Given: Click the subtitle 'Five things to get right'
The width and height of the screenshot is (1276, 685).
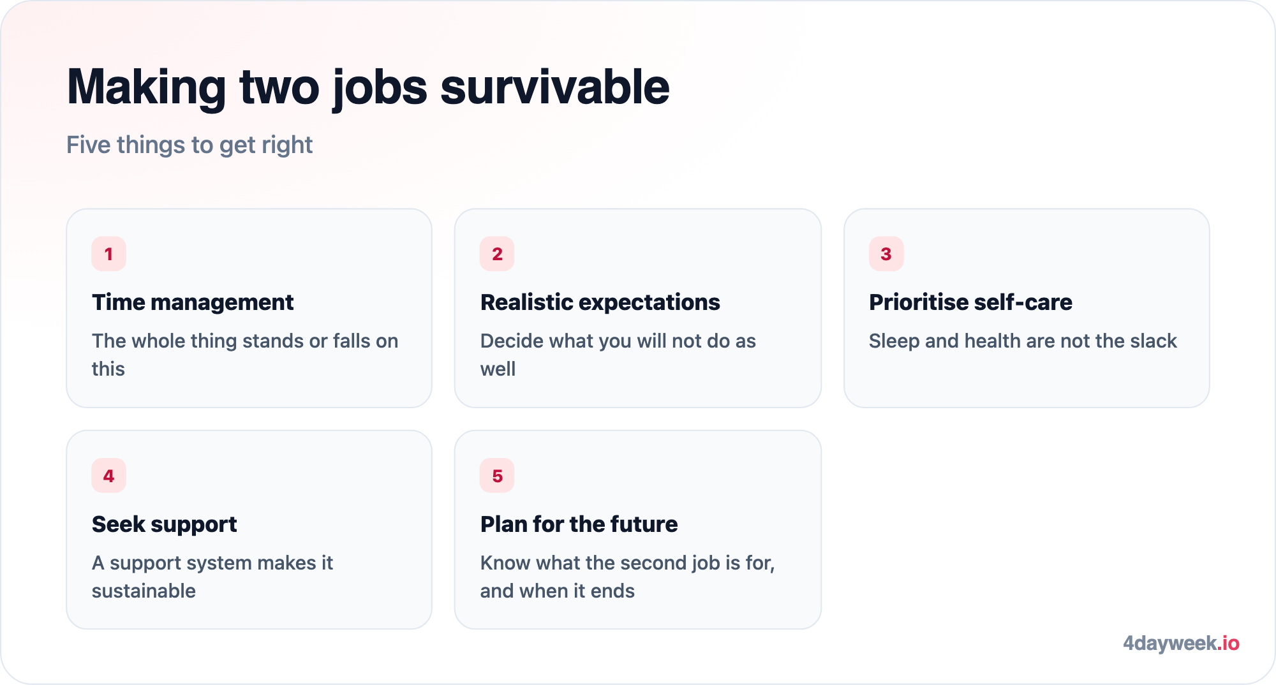Looking at the screenshot, I should 189,145.
